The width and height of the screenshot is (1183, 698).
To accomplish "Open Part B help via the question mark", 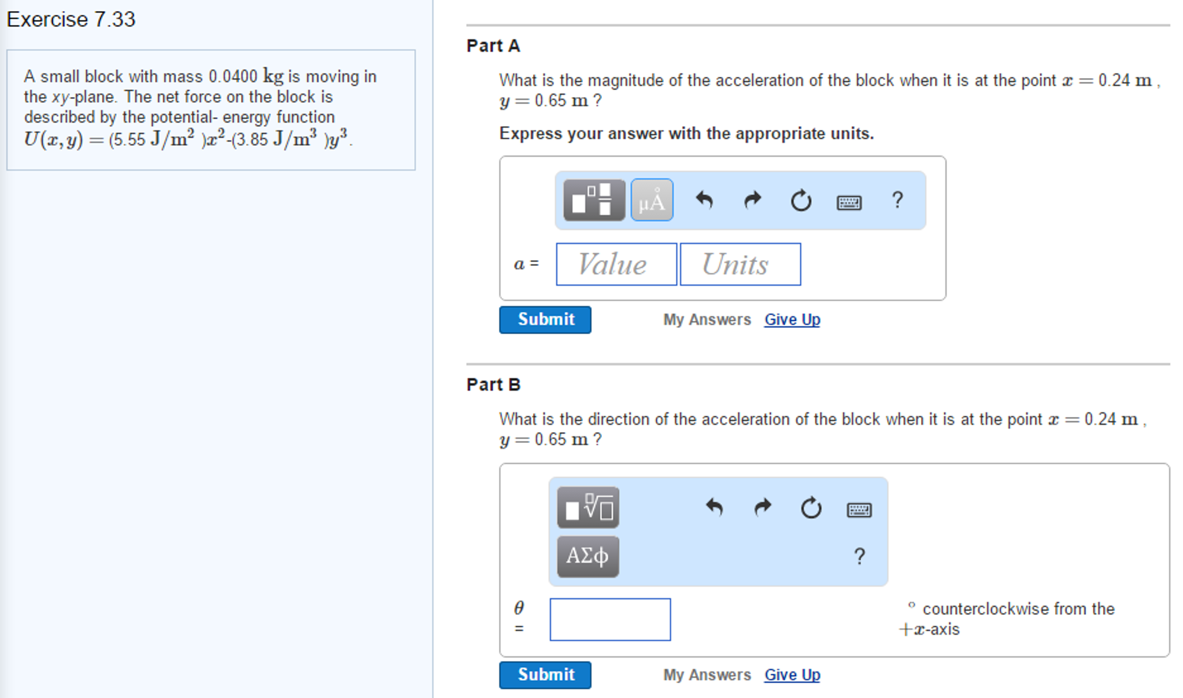I will [859, 556].
